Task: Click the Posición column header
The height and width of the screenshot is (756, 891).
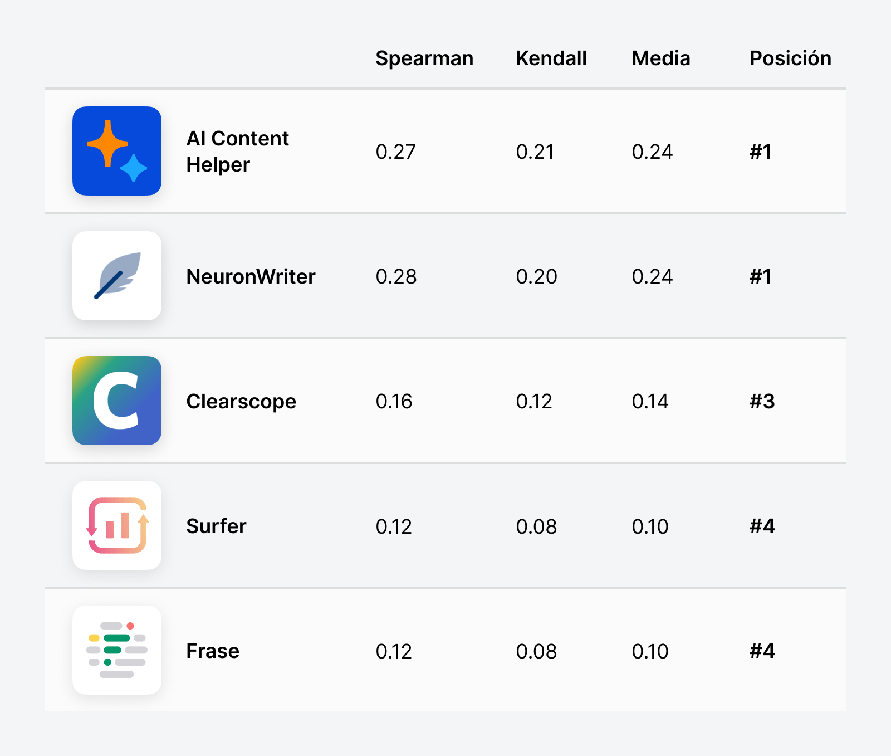Action: pyautogui.click(x=790, y=58)
